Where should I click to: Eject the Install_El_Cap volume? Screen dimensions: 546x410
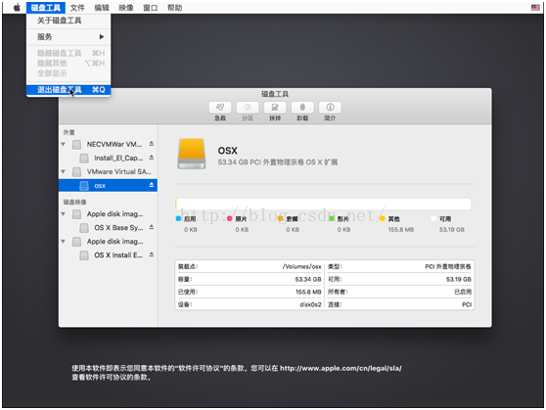click(152, 158)
